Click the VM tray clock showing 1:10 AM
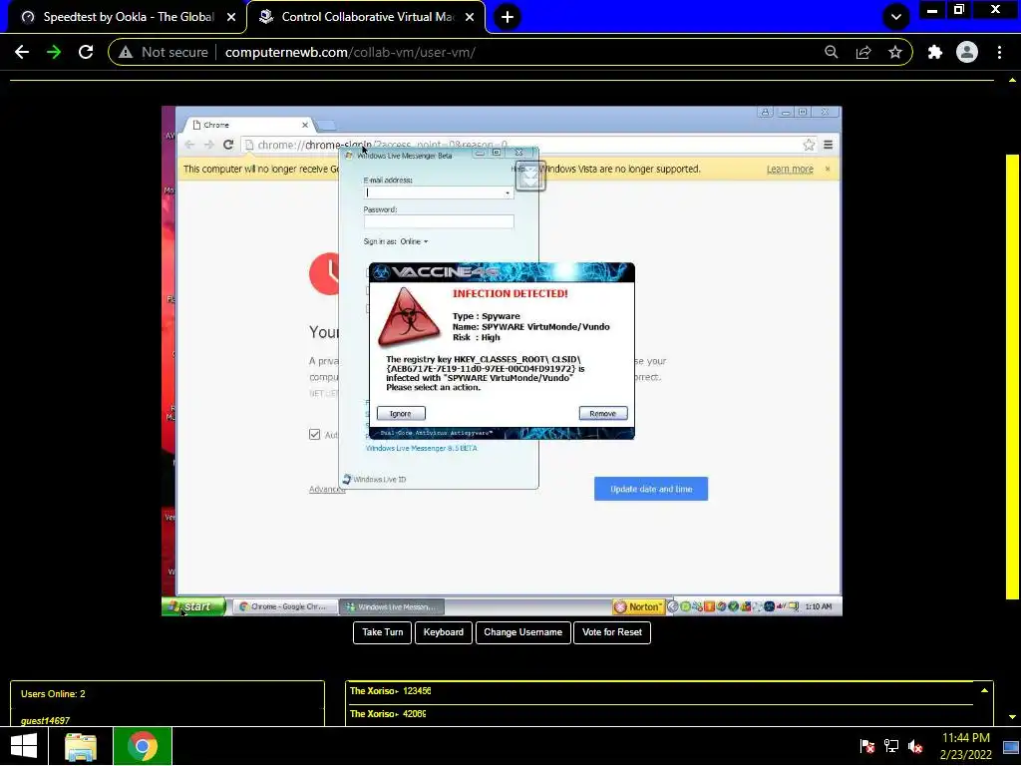This screenshot has height=766, width=1021. (x=818, y=606)
